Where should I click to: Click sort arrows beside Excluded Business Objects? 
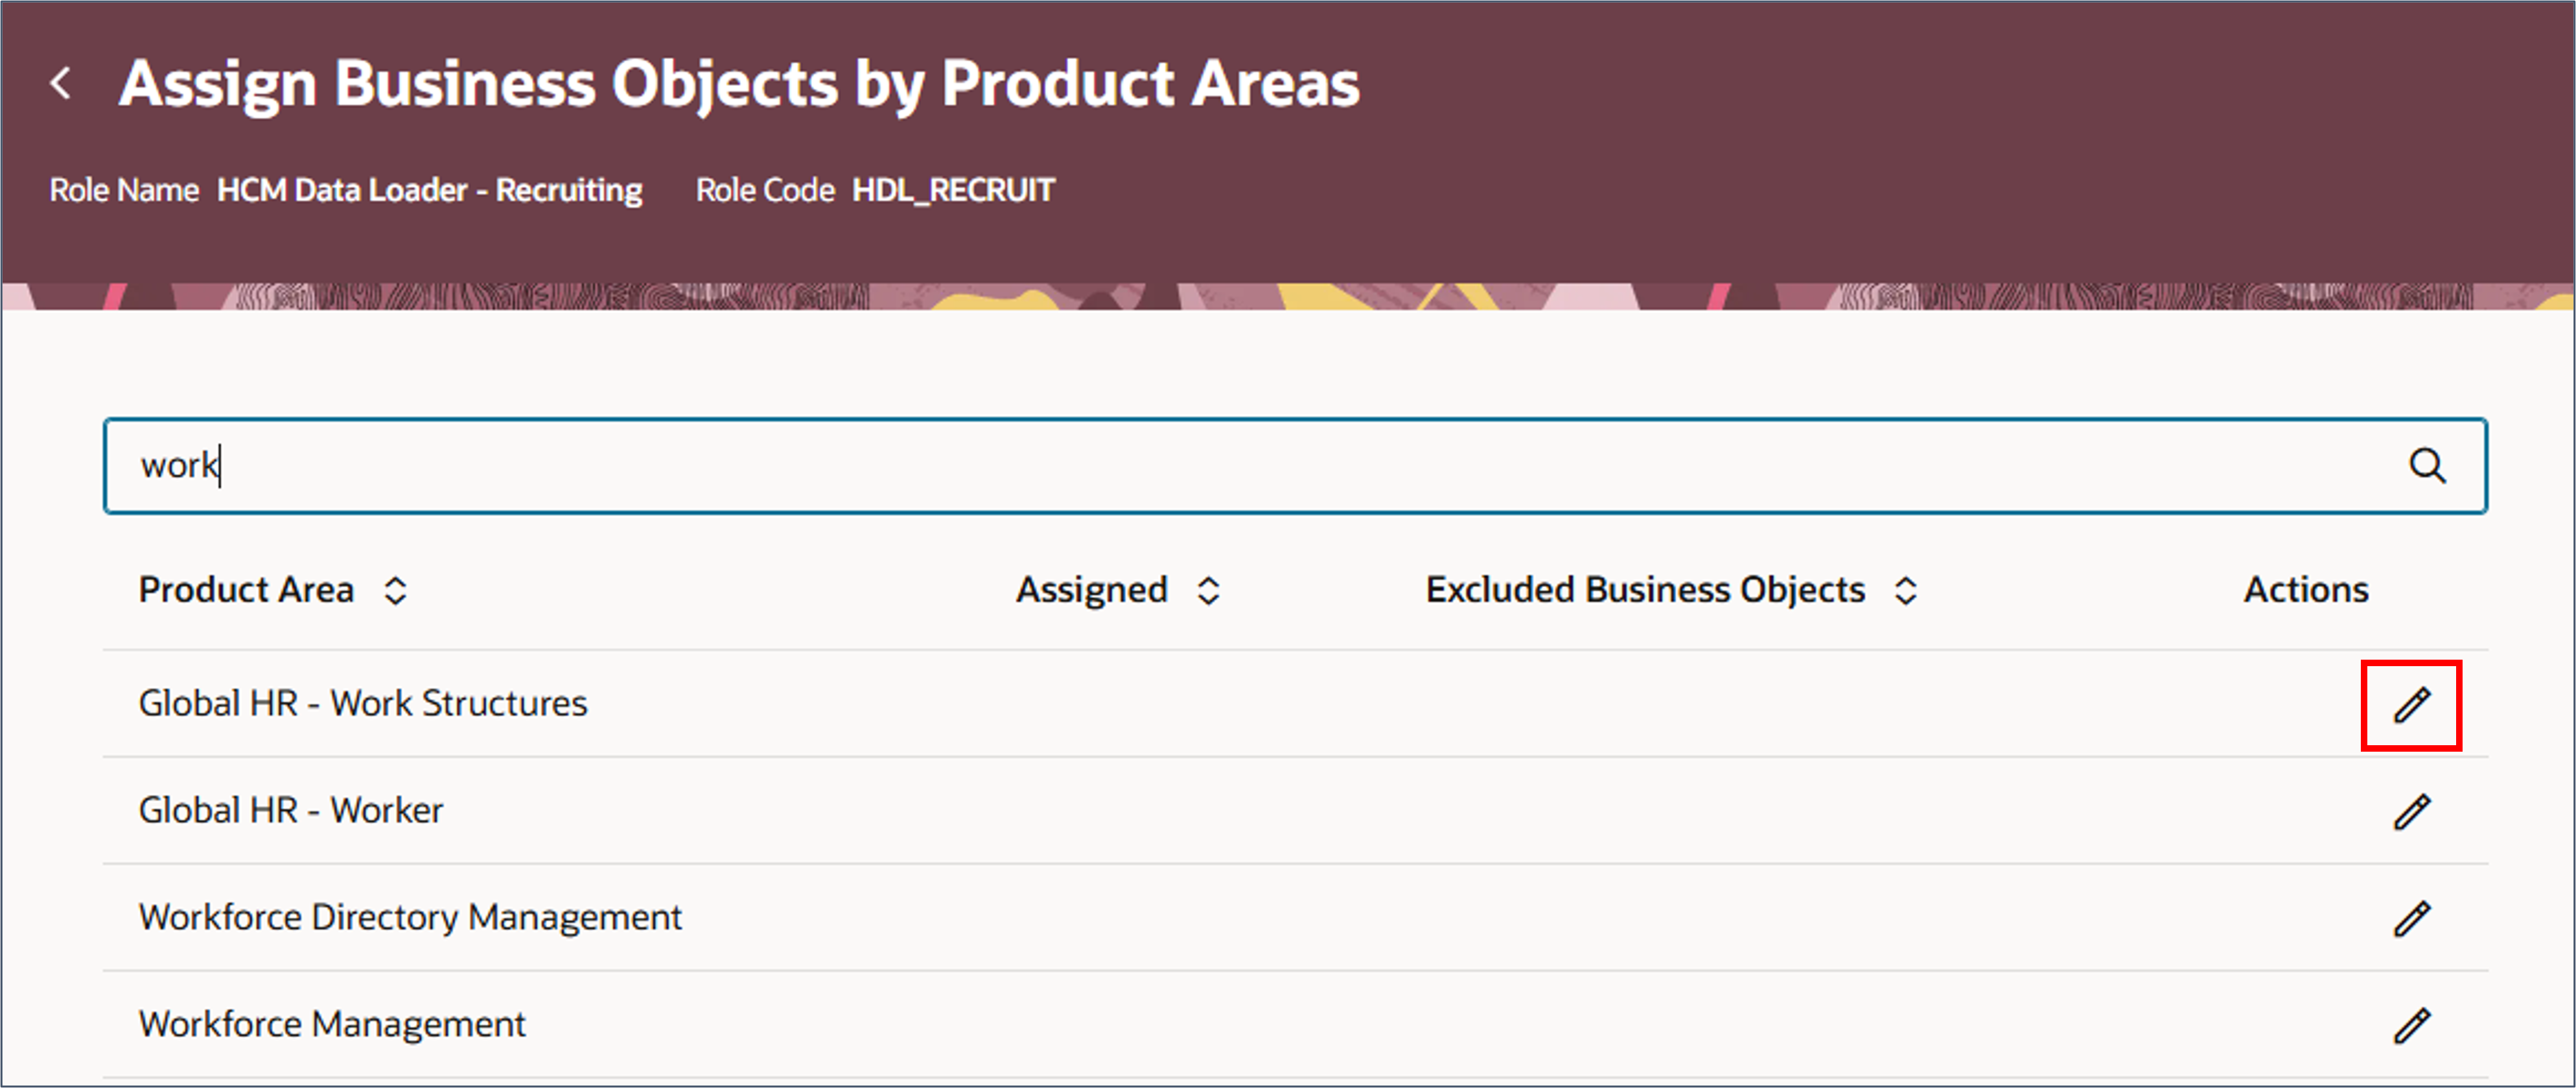[1905, 591]
